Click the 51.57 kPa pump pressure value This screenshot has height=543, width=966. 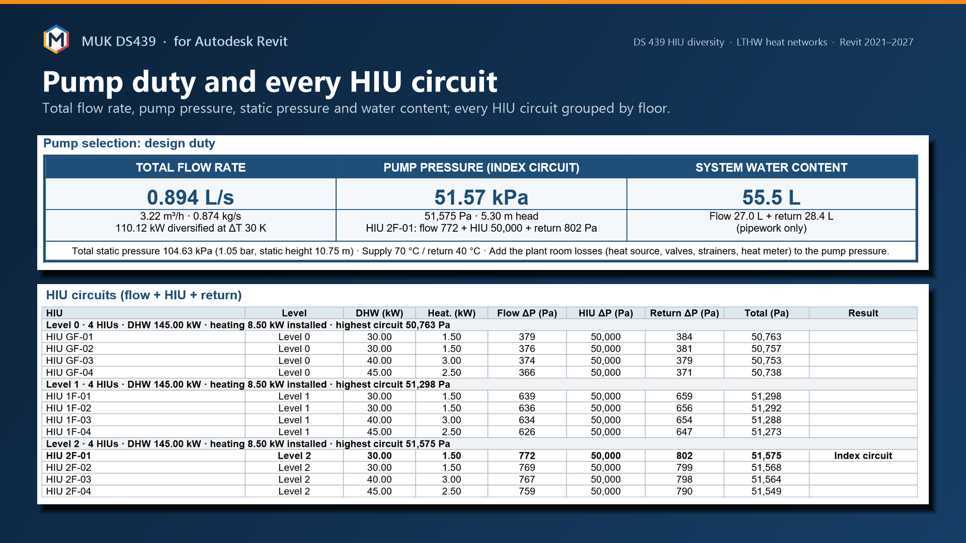pos(481,197)
